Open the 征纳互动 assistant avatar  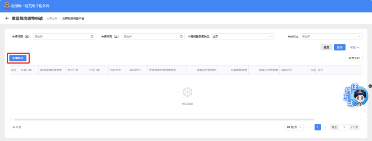click(356, 95)
